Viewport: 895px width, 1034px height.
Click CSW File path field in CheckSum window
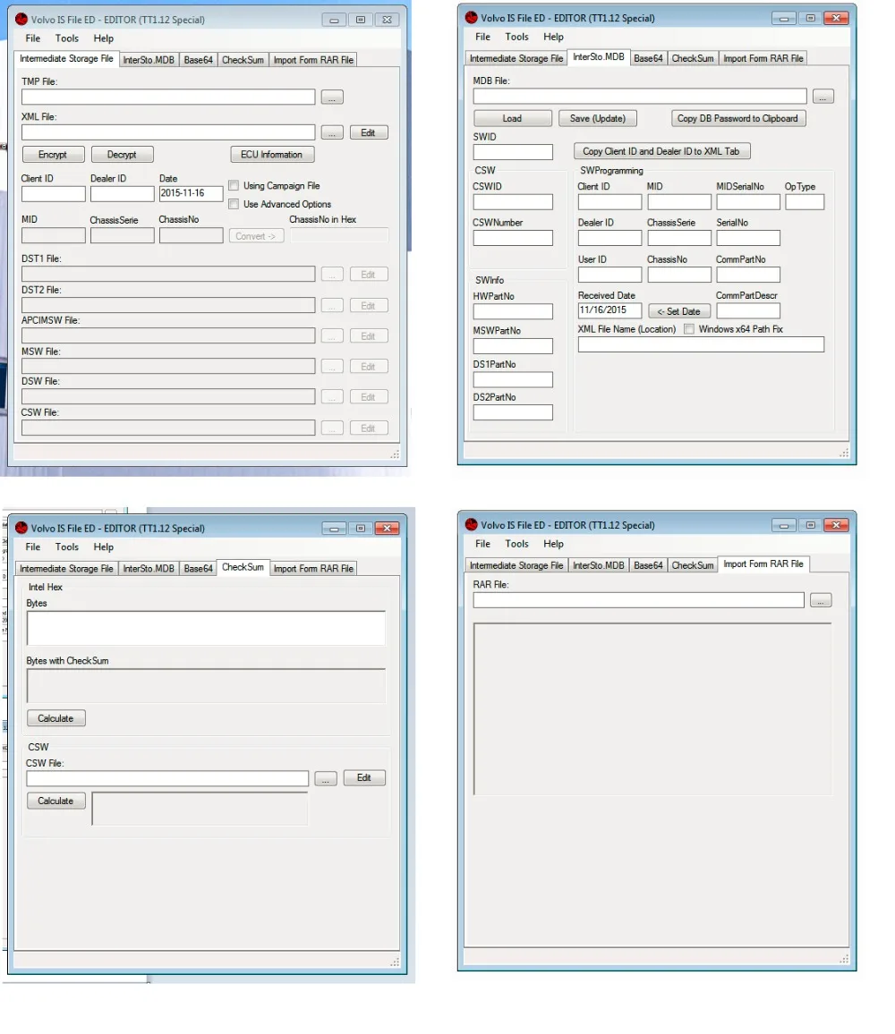click(167, 779)
